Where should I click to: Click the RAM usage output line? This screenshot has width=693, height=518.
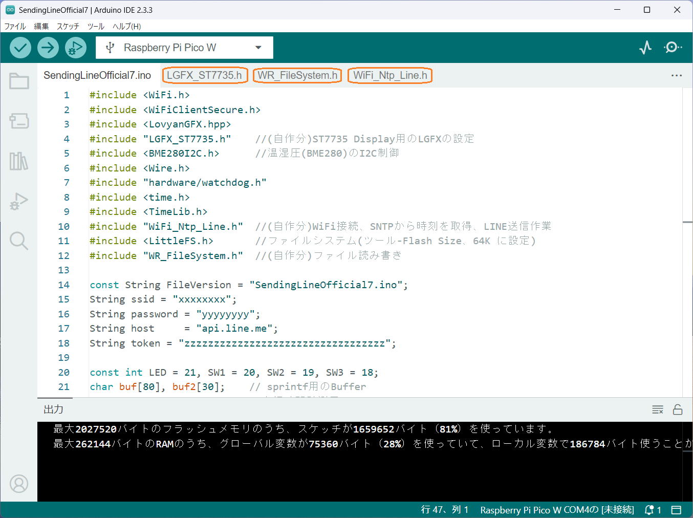coord(373,444)
